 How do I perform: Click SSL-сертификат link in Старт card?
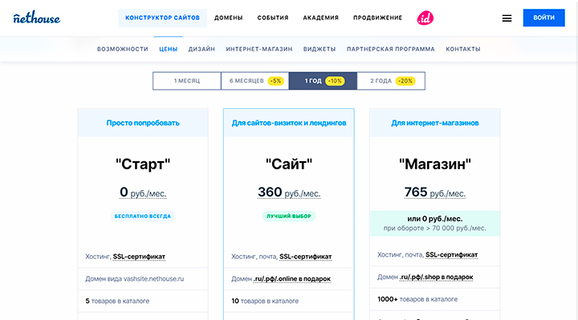(139, 257)
